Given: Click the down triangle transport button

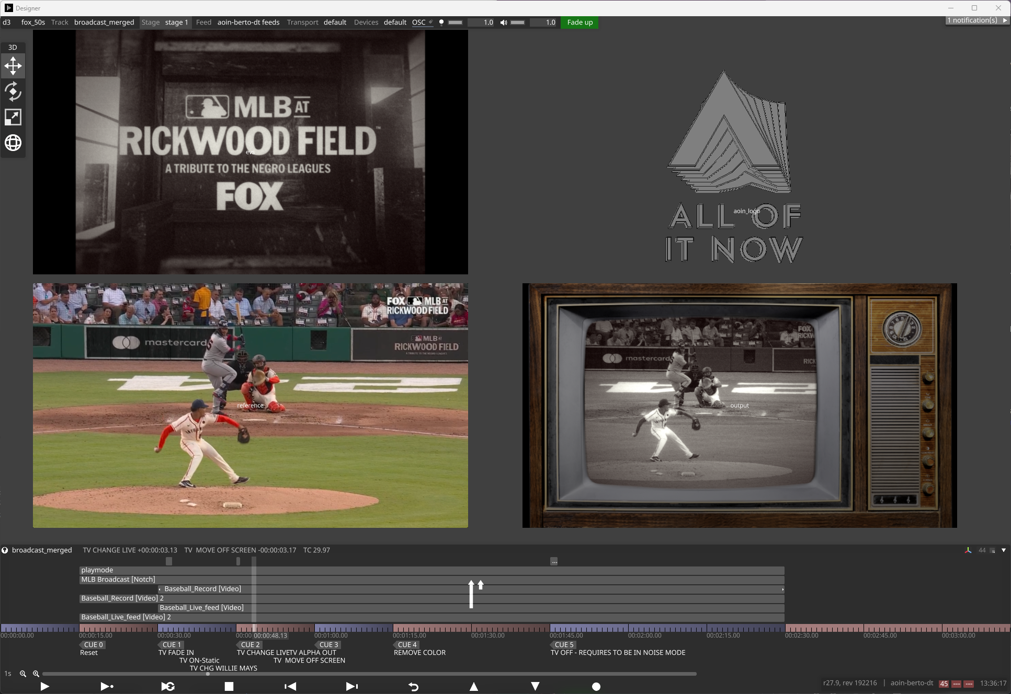Looking at the screenshot, I should (x=535, y=686).
